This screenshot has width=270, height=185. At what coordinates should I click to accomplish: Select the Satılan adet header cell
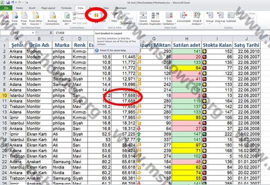pyautogui.click(x=187, y=45)
